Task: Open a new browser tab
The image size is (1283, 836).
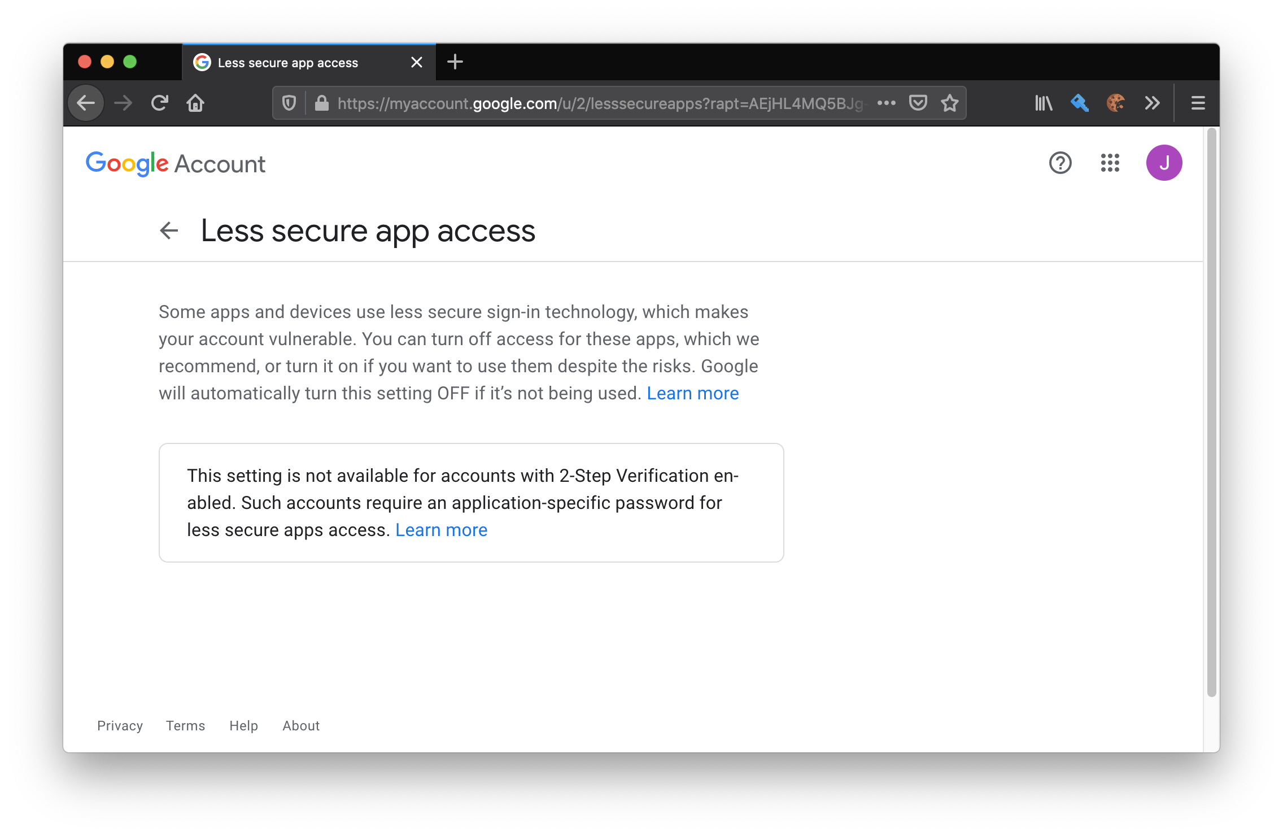Action: pyautogui.click(x=455, y=62)
